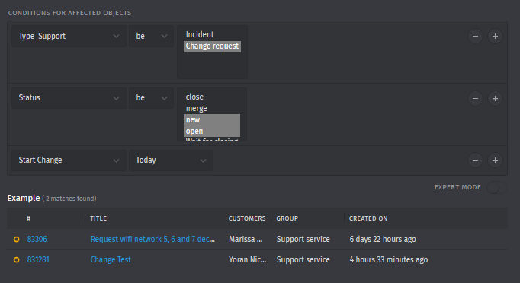The height and width of the screenshot is (283, 520).
Task: Open the operator dropdown beside Type_Support
Action: tap(151, 36)
